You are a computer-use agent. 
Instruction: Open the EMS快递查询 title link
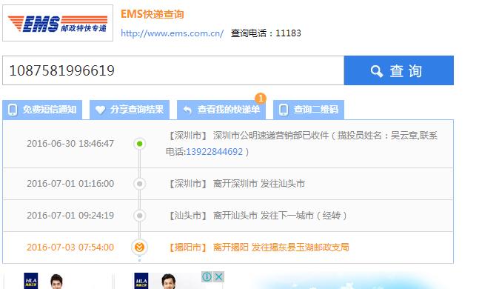point(152,14)
